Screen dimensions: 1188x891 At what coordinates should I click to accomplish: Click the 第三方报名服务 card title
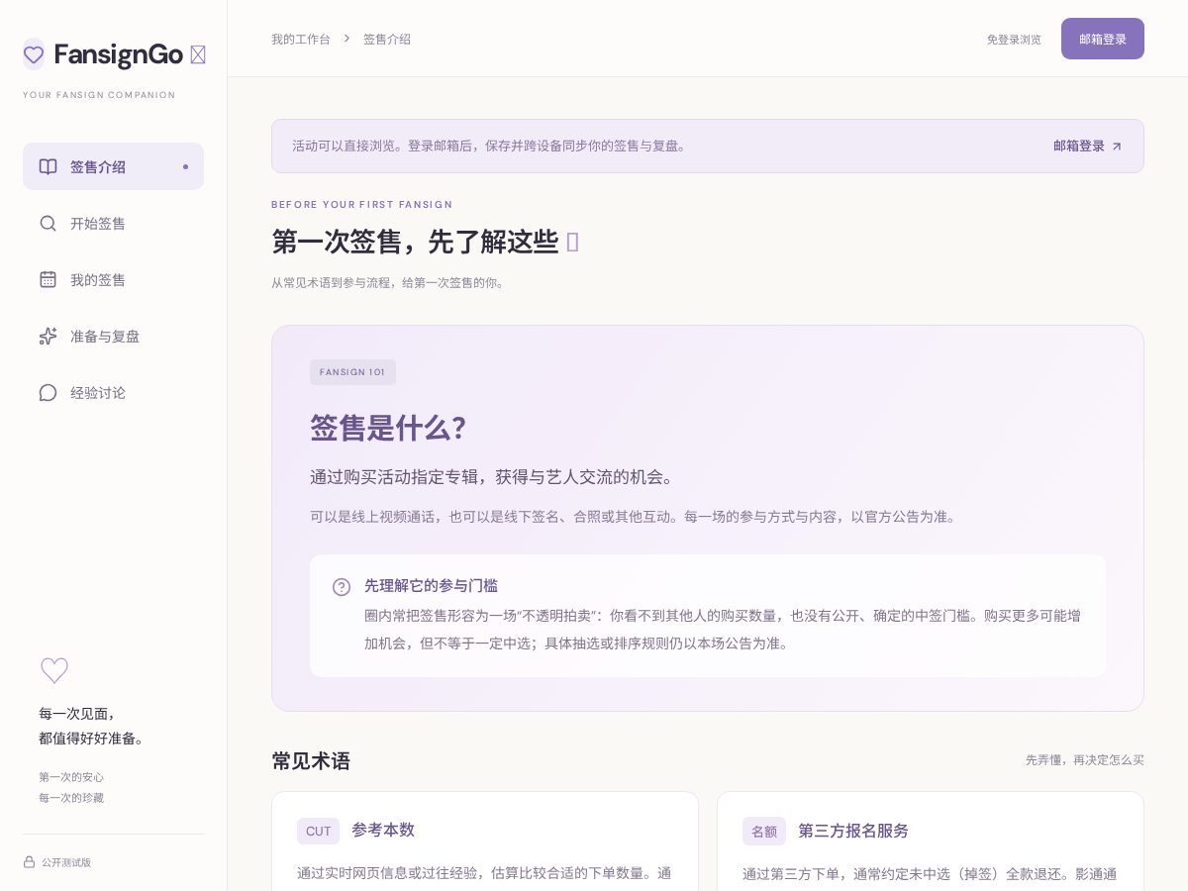(x=853, y=831)
